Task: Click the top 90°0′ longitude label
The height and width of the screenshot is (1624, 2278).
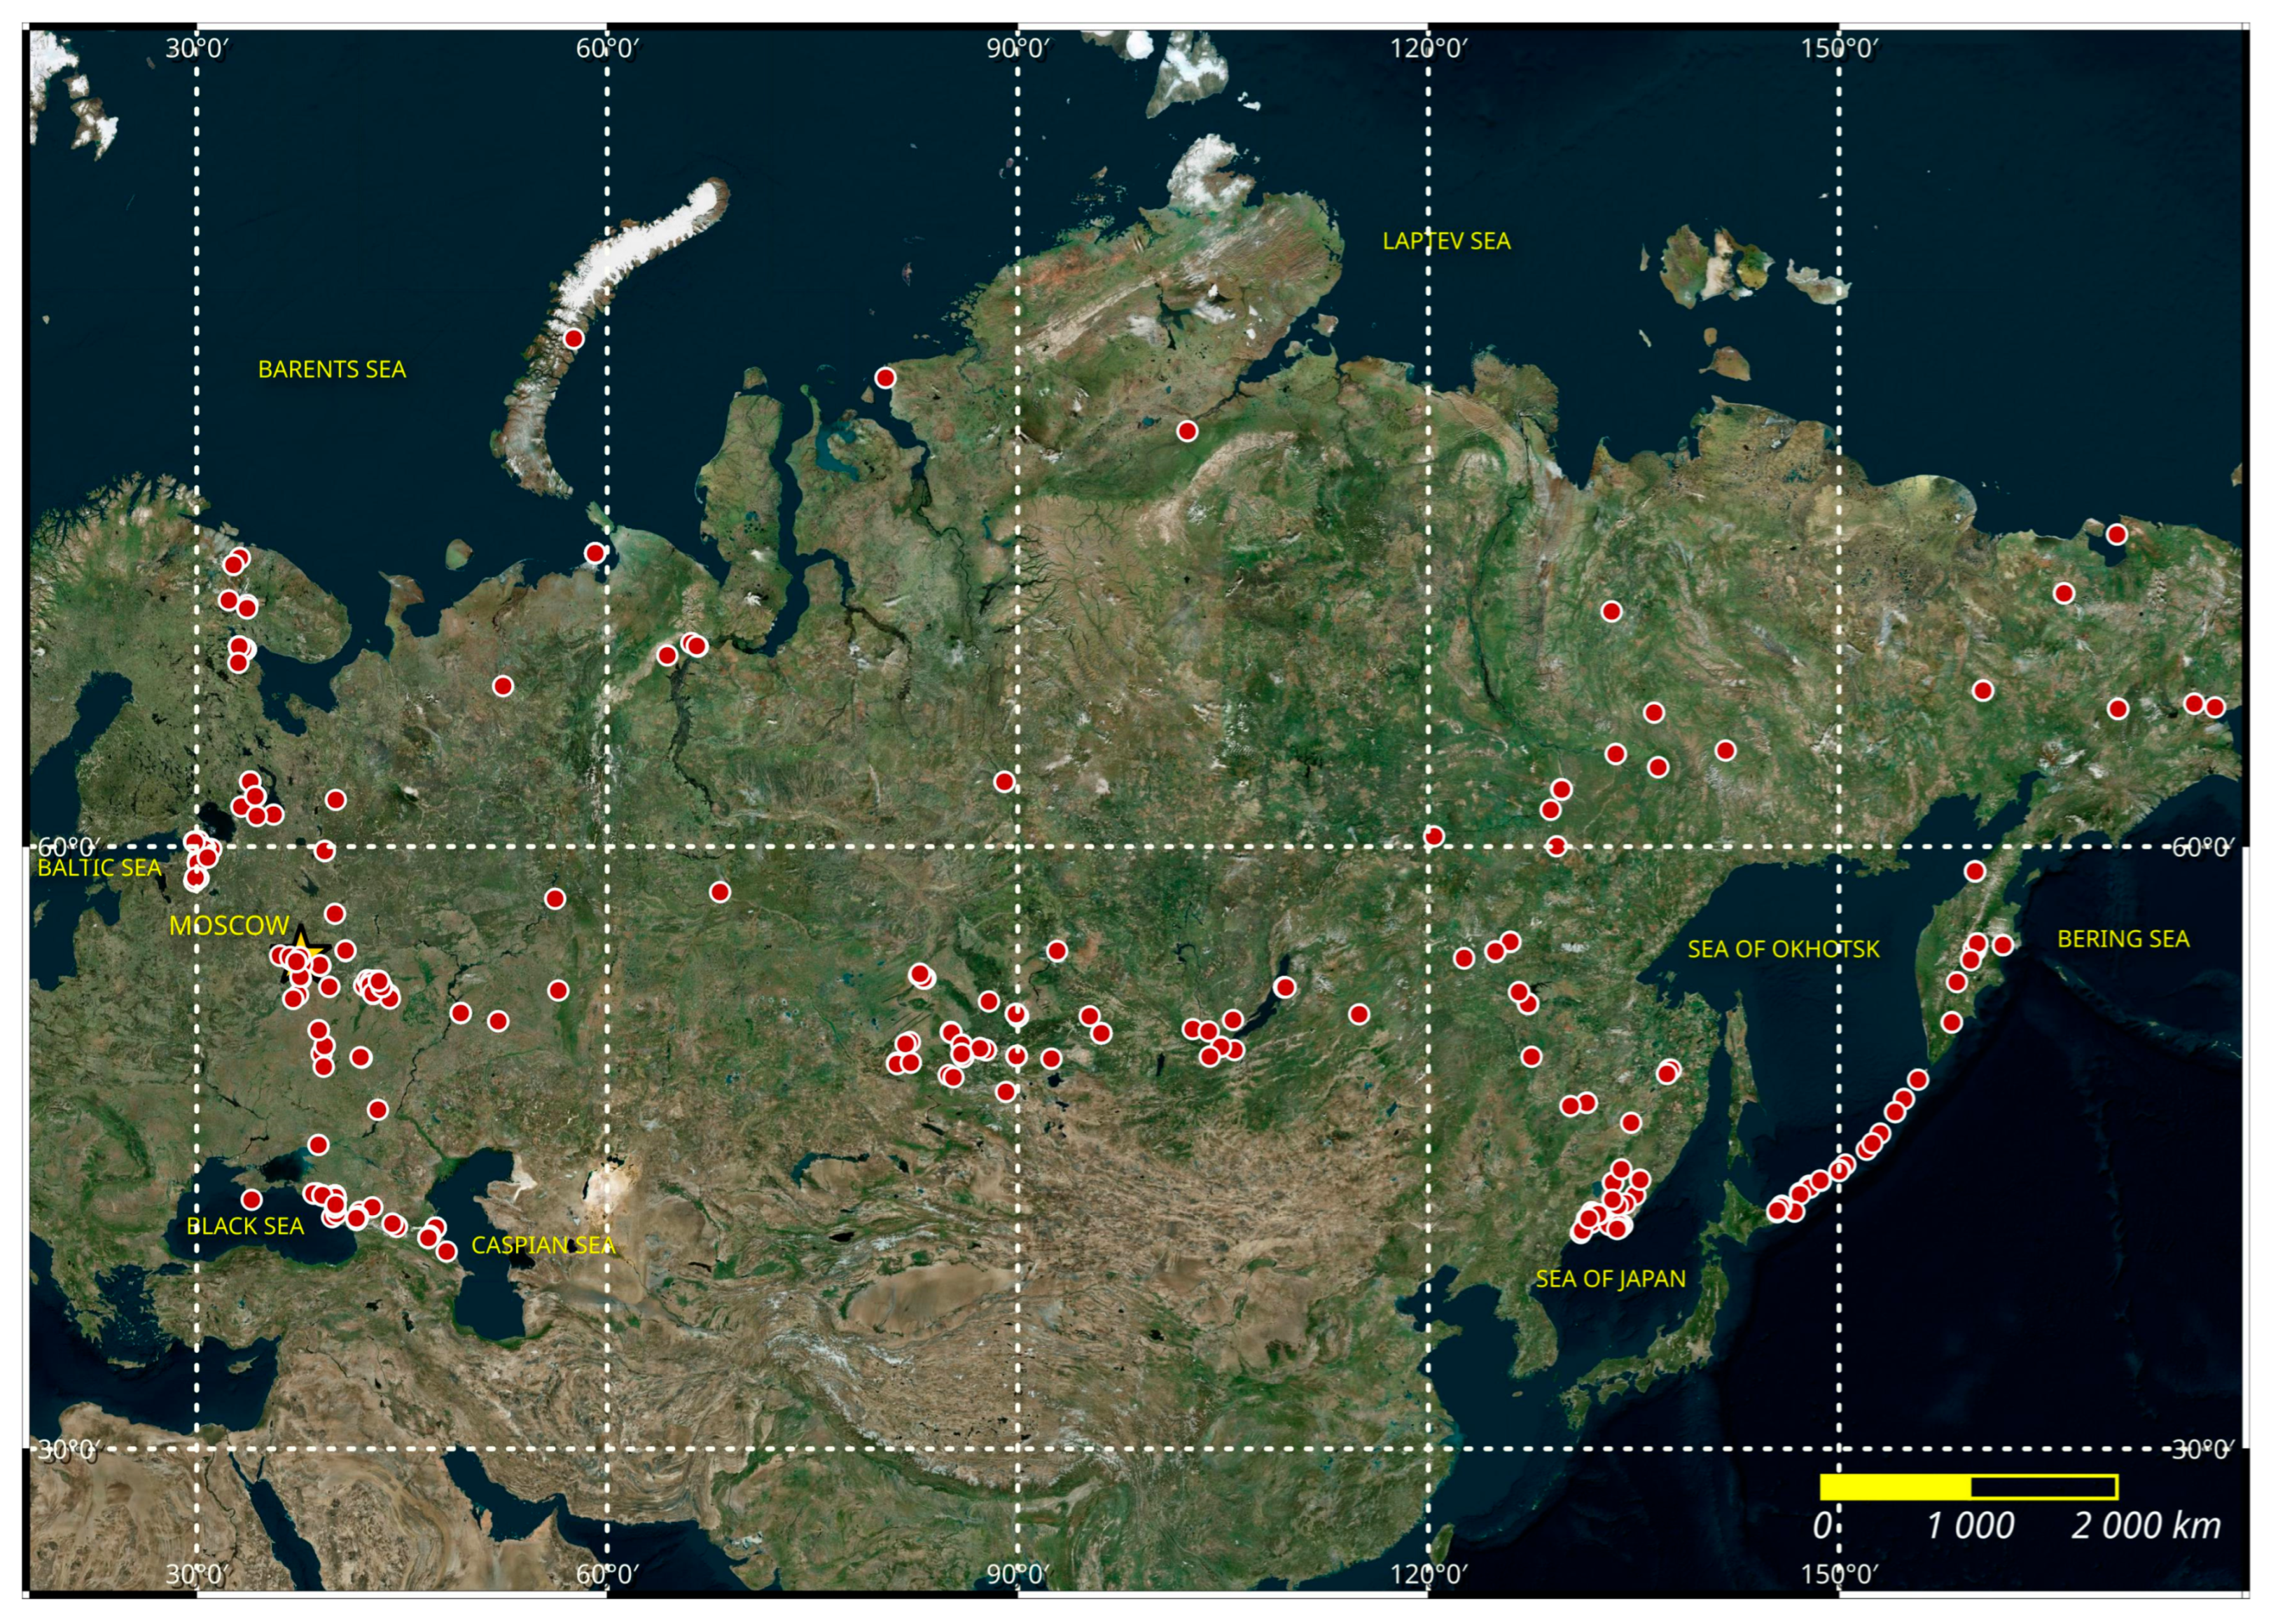Action: coord(1018,48)
